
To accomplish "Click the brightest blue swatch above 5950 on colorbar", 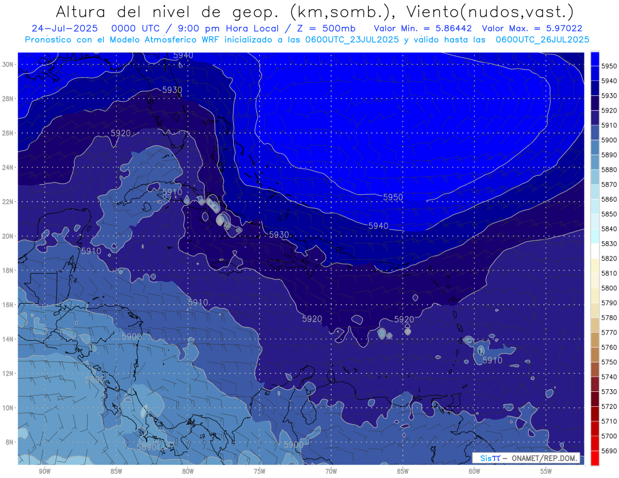I will click(x=595, y=59).
